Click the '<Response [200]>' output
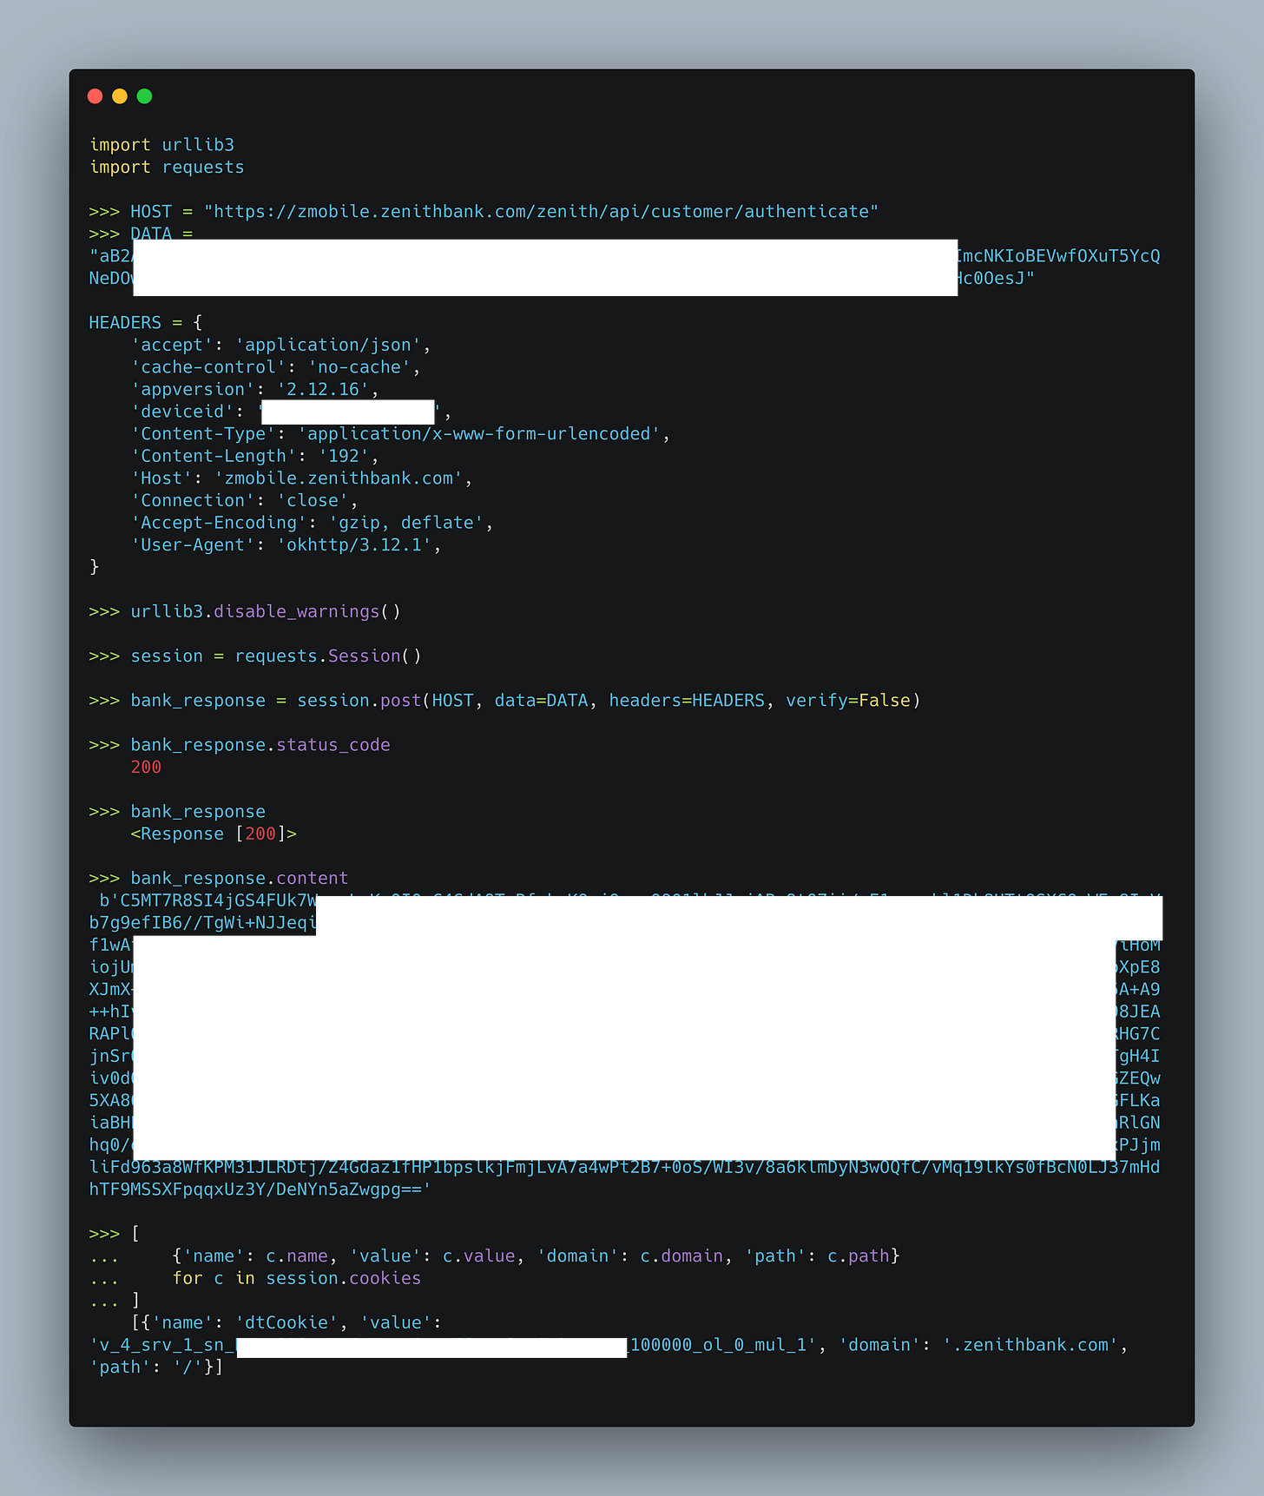This screenshot has width=1264, height=1496. point(214,834)
